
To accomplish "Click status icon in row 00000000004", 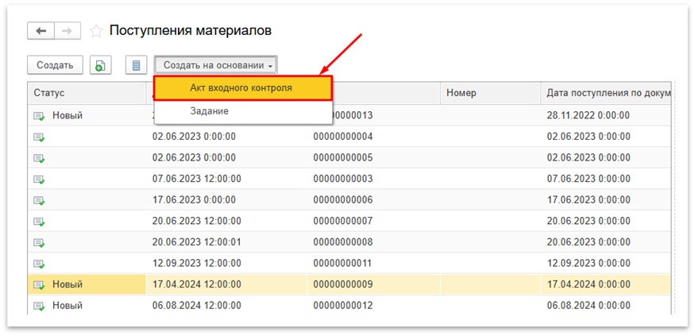I will [x=39, y=137].
